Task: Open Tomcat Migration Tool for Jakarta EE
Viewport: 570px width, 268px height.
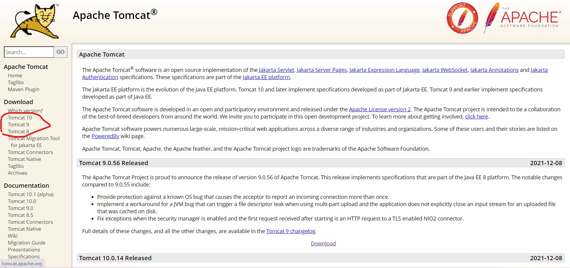Action: (34, 142)
